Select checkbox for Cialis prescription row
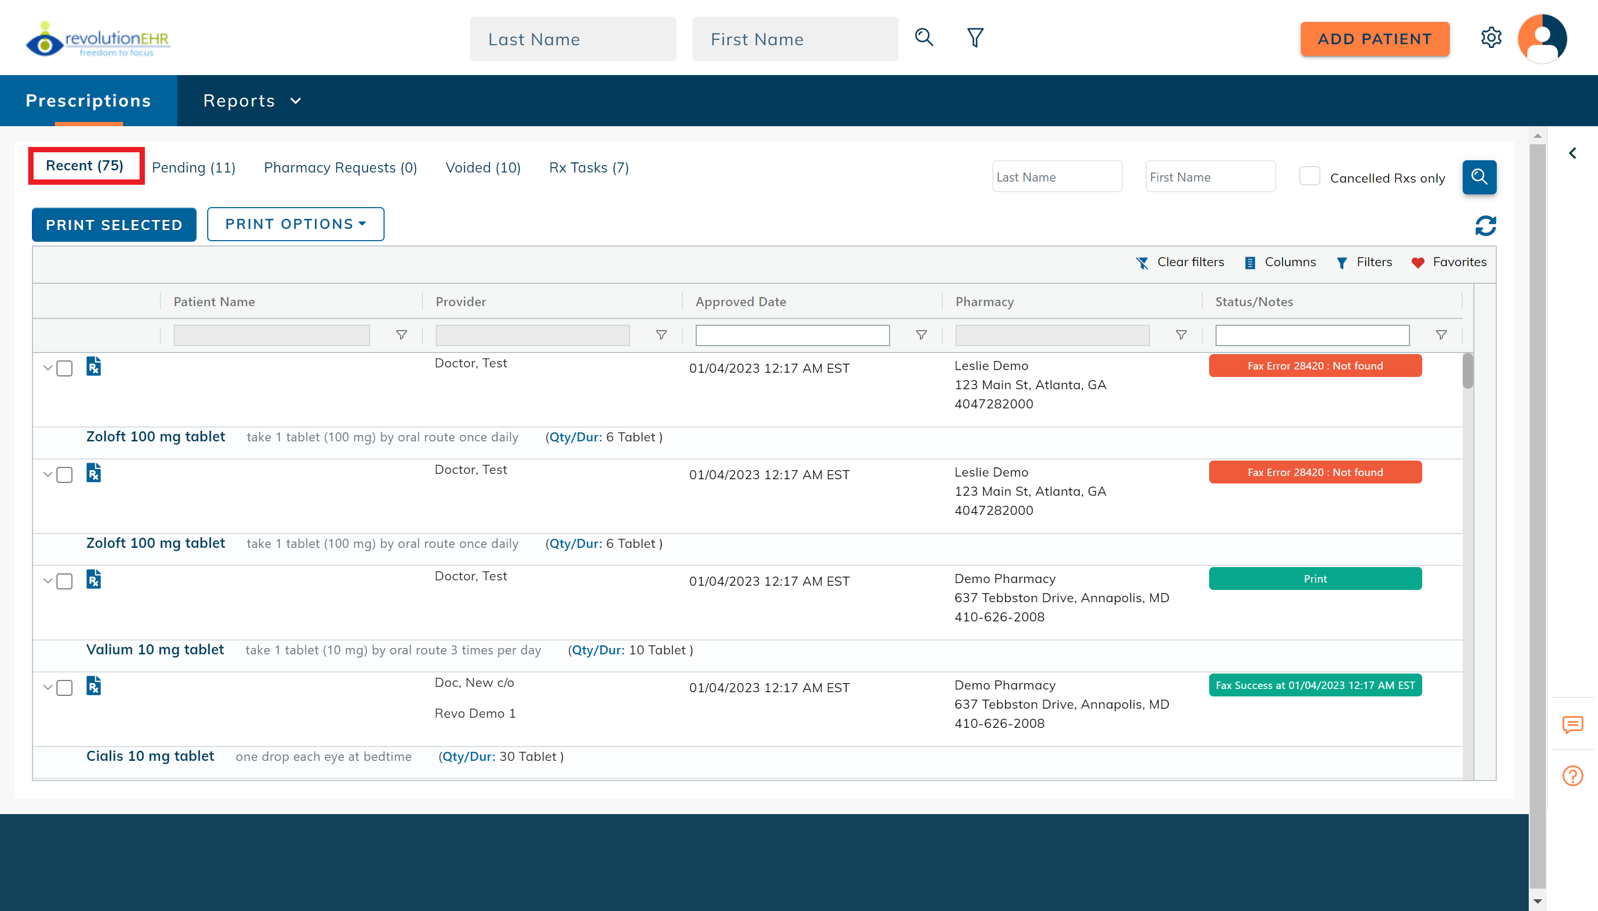Viewport: 1598px width, 911px height. [x=64, y=687]
